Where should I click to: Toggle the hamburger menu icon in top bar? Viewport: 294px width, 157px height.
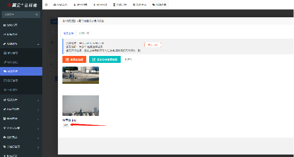46,5
